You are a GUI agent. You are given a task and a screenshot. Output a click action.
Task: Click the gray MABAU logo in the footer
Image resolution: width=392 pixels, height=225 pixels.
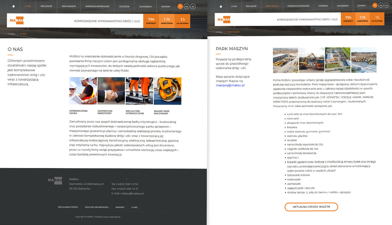(55, 180)
